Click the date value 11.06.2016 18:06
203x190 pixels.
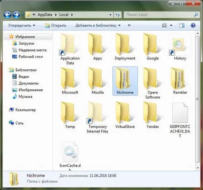pos(103,175)
